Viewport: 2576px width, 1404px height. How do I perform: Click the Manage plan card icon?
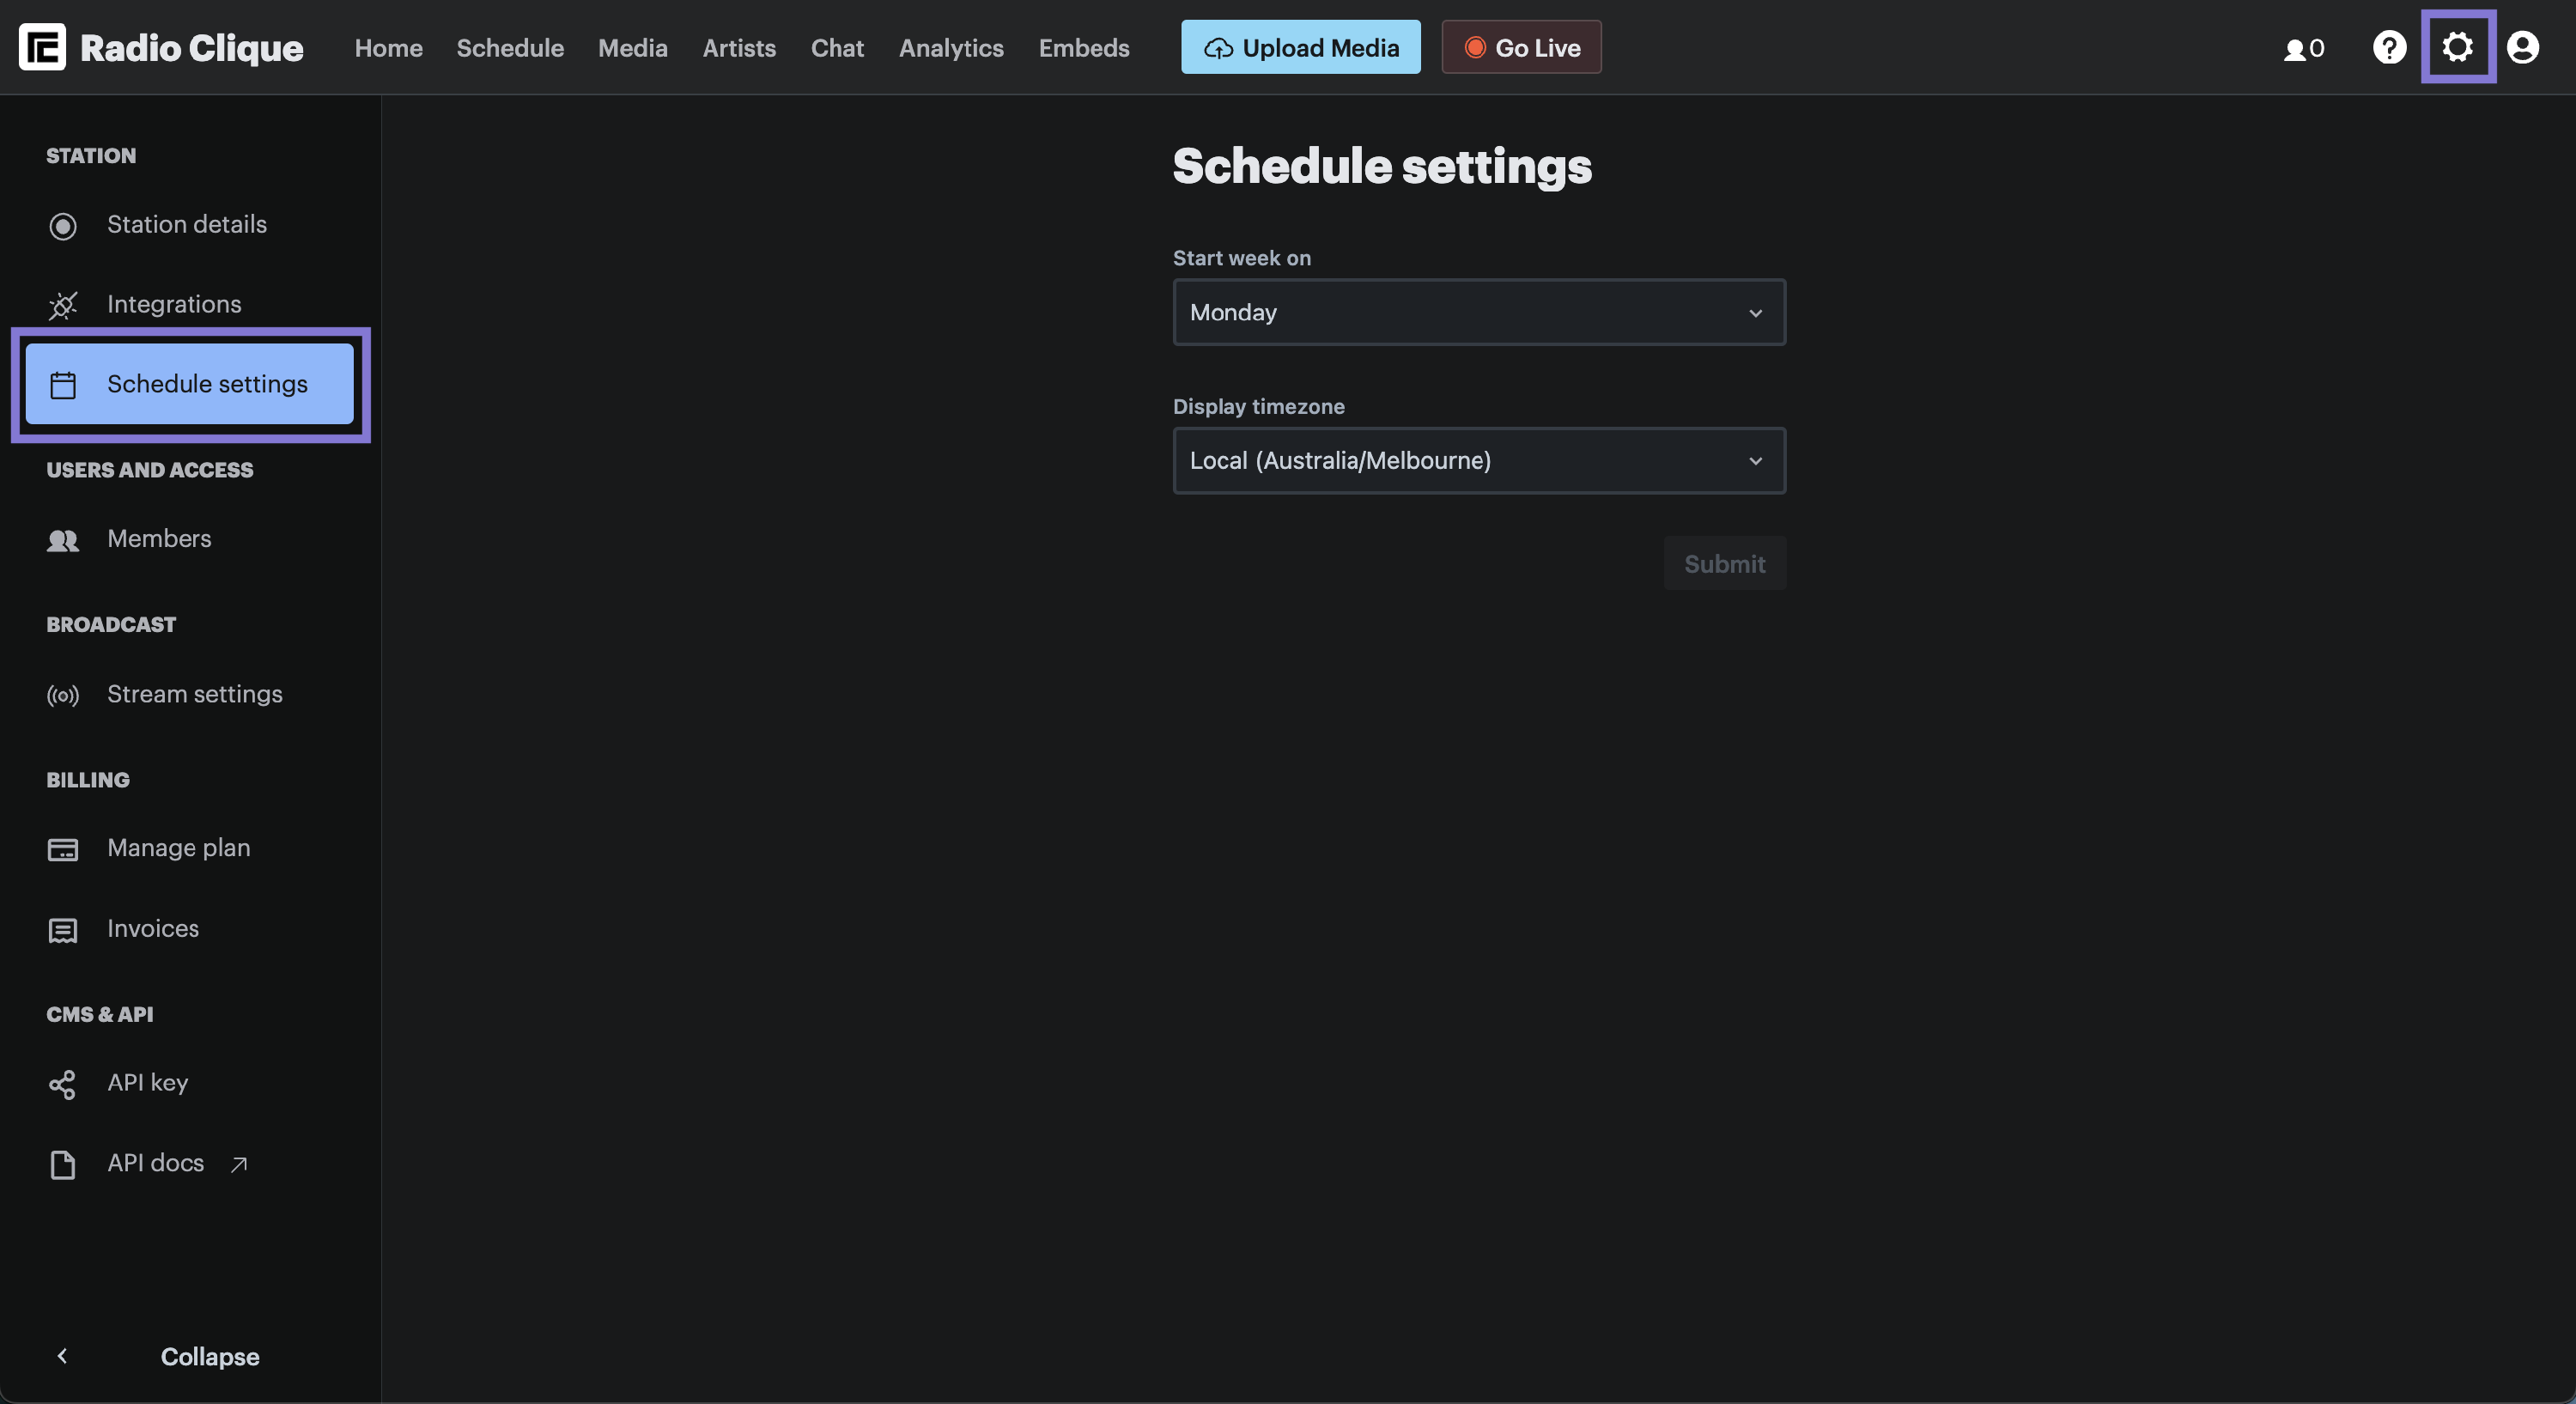(63, 849)
